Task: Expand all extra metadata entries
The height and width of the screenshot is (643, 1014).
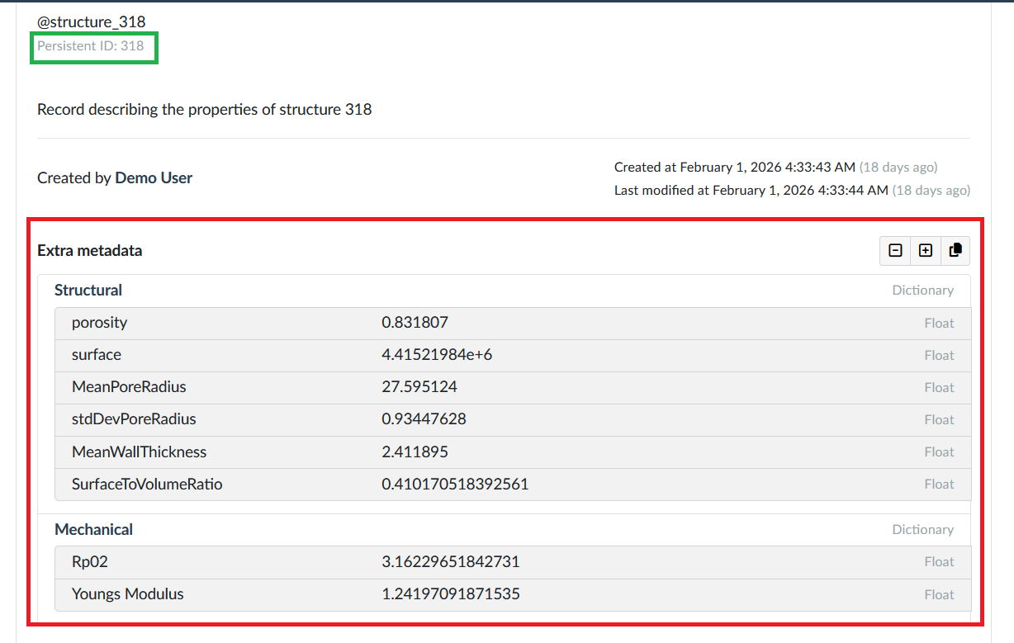Action: 925,250
